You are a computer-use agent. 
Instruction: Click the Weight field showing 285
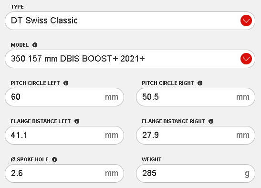click(x=196, y=173)
